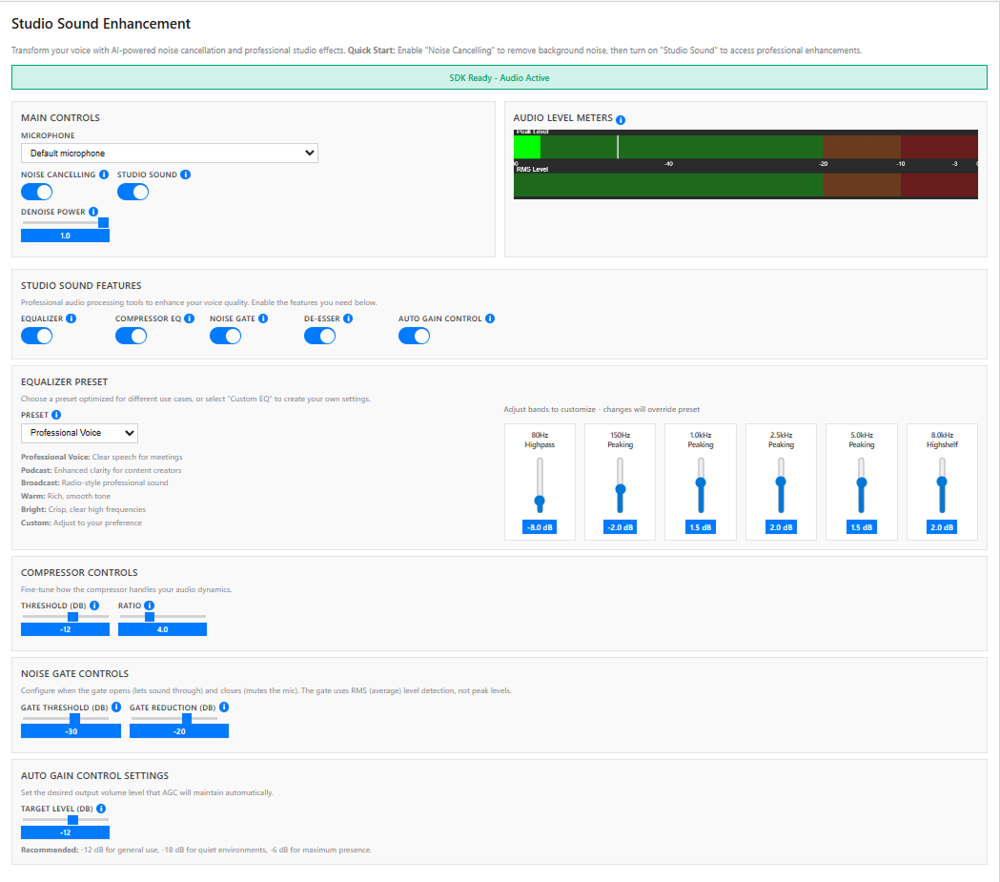This screenshot has width=1000, height=882.
Task: Click the Gate Reduction -20 value bar
Action: 179,731
